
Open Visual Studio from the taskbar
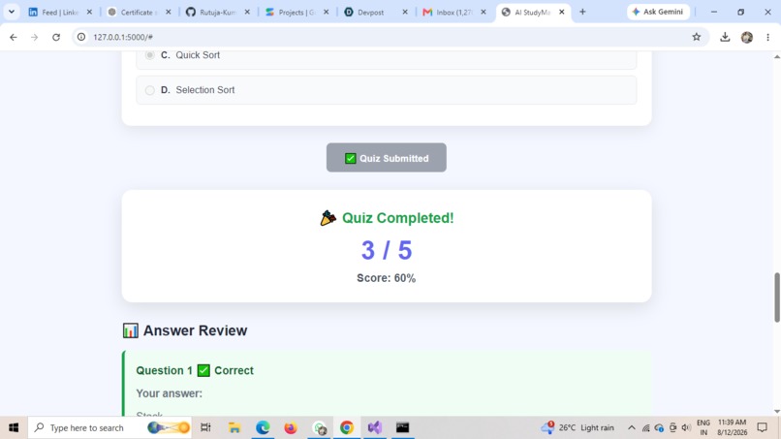pos(375,427)
